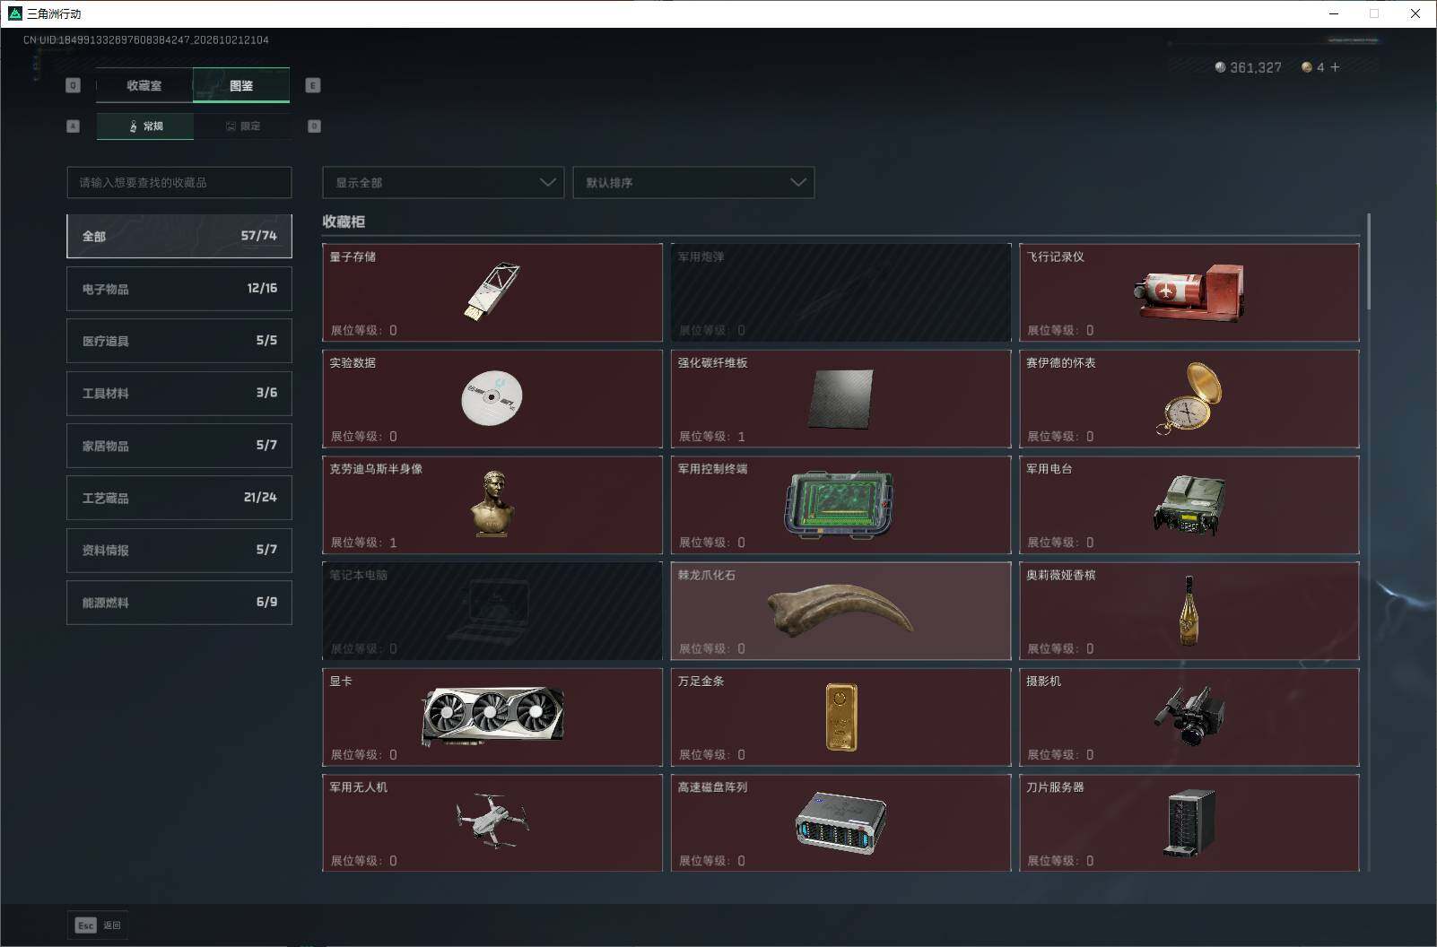Select the 工艺藏品 category button

(x=179, y=498)
